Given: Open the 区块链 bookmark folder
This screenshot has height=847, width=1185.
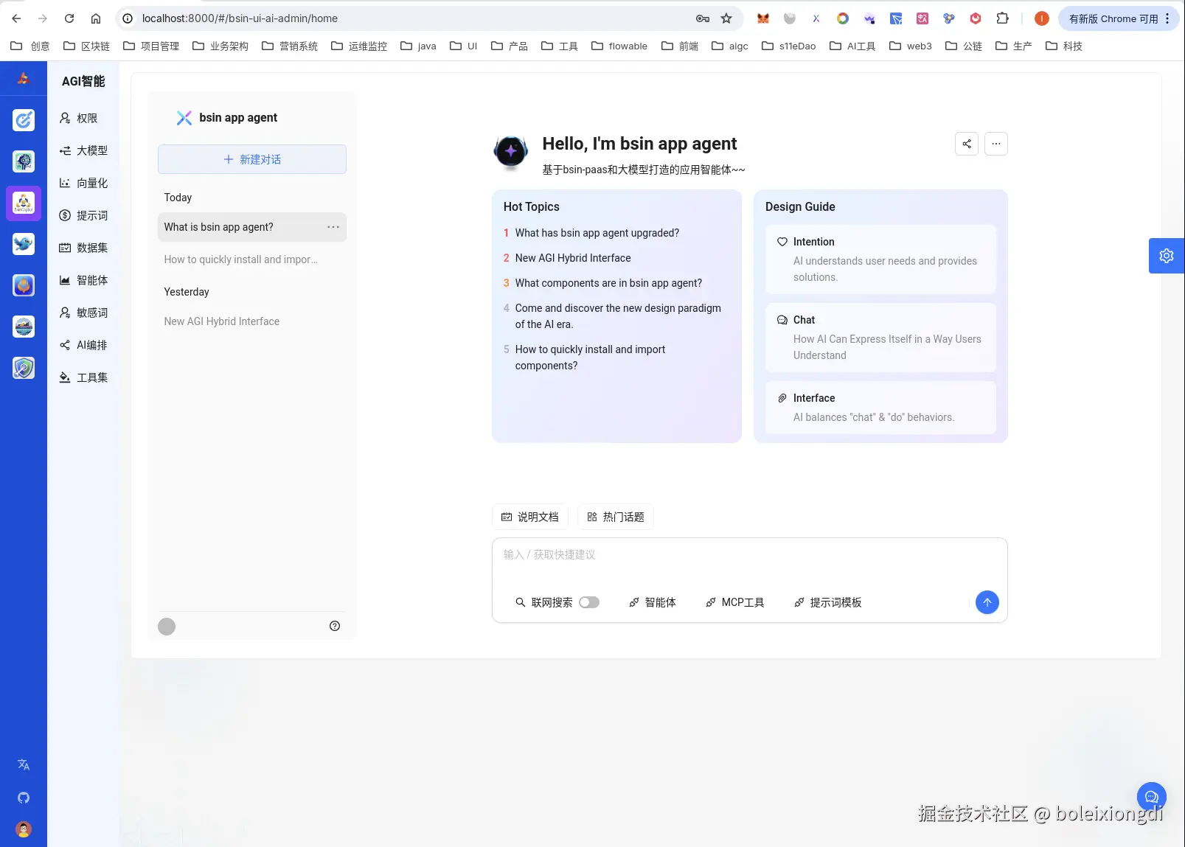Looking at the screenshot, I should pyautogui.click(x=86, y=46).
